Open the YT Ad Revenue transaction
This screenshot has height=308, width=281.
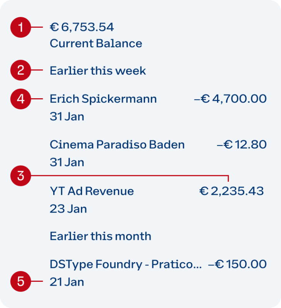(x=92, y=191)
